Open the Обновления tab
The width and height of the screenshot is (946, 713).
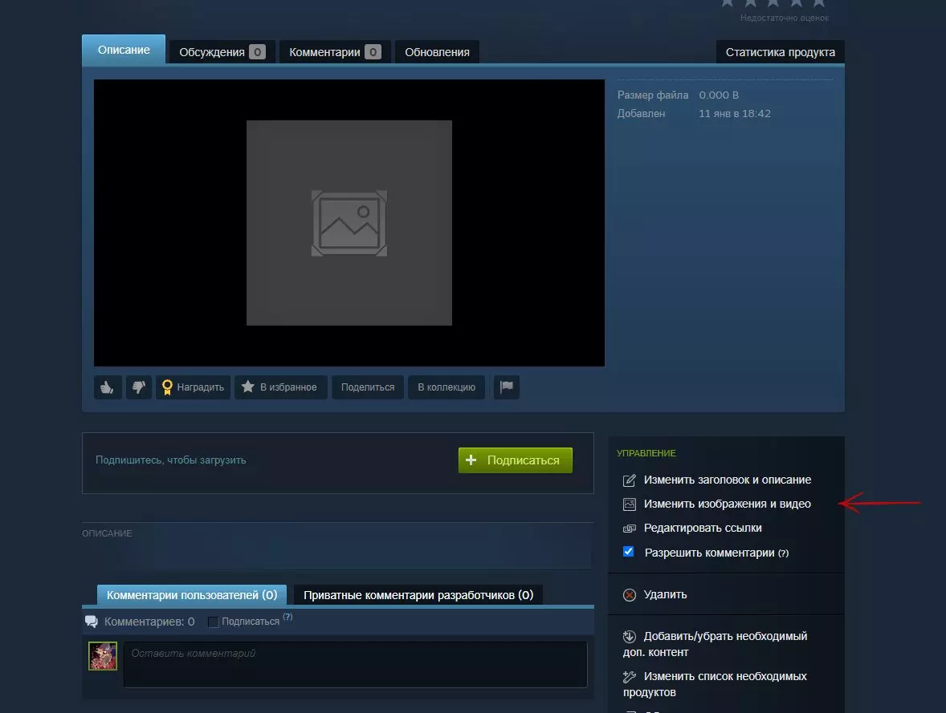coord(437,52)
